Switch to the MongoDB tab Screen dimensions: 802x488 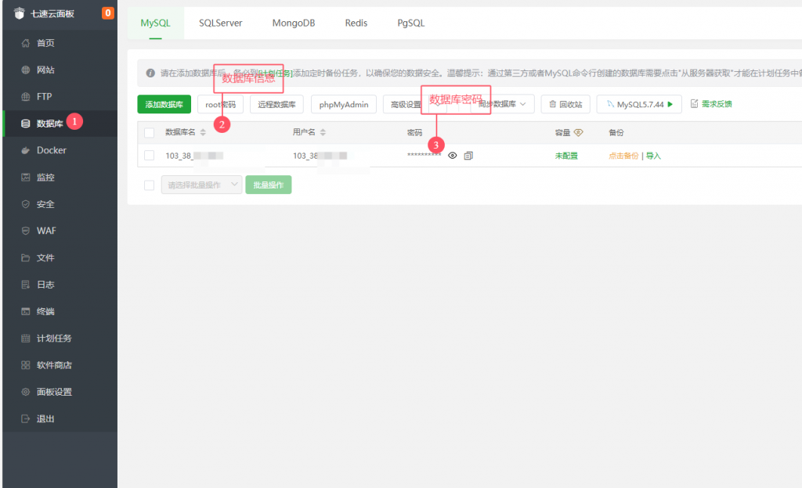point(293,23)
